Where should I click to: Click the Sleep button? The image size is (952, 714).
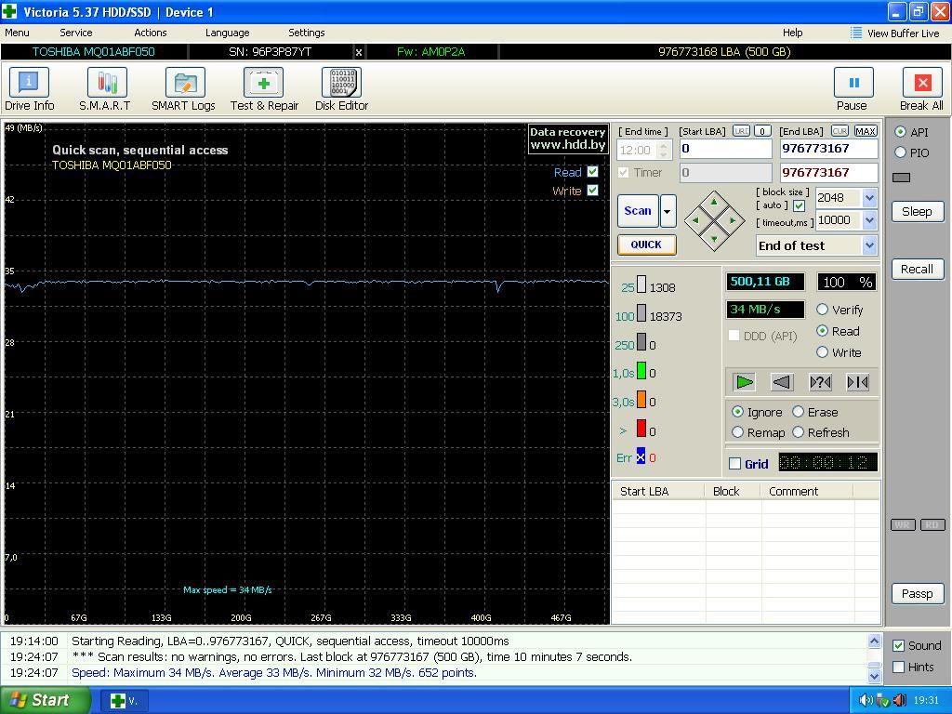tap(918, 211)
